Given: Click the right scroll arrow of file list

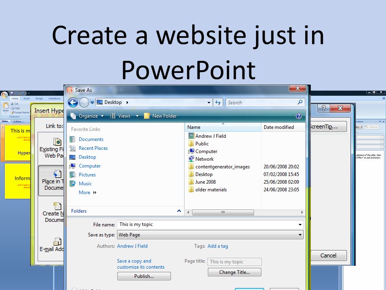Looking at the screenshot, I should pos(302,212).
